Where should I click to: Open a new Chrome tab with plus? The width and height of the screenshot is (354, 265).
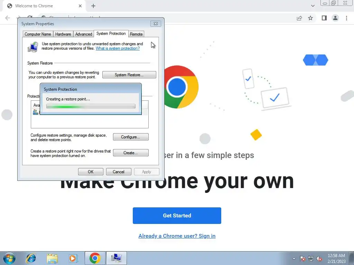(93, 6)
